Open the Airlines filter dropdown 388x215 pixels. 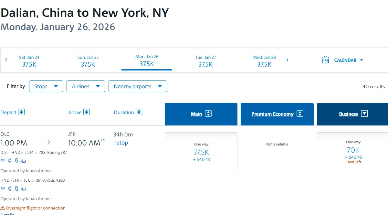click(x=86, y=86)
